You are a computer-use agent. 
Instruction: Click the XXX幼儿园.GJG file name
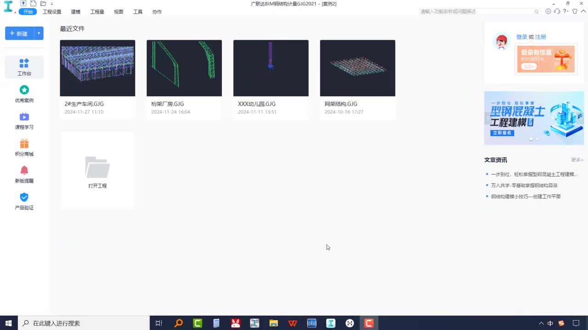point(257,104)
